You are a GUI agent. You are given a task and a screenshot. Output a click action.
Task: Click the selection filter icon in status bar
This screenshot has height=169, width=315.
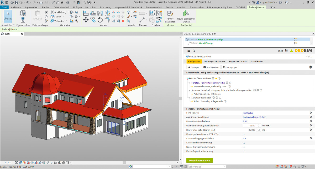pos(303,167)
